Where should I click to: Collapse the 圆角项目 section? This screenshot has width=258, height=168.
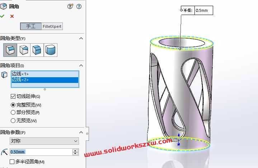coord(81,65)
